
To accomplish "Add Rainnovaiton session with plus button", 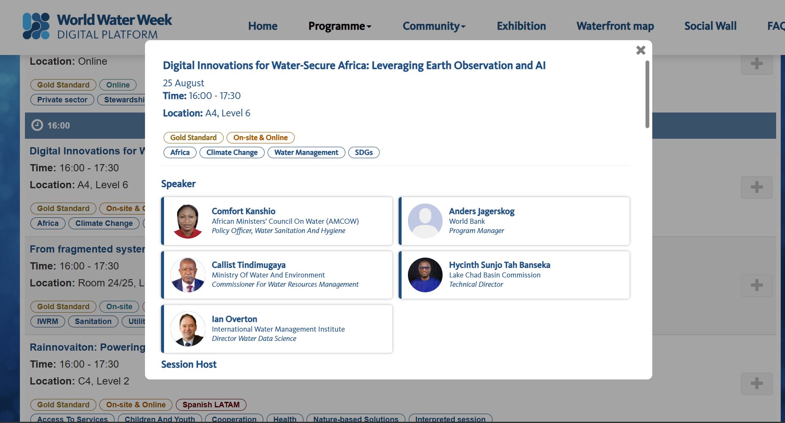I will (757, 384).
